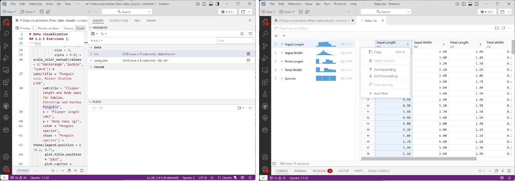Click horizontal scrollbar under iris data grid

(x=419, y=159)
